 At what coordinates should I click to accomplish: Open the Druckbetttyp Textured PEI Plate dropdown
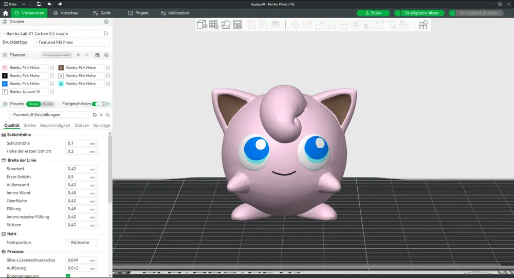[71, 42]
